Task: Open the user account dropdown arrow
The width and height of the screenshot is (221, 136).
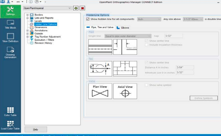Action: pos(12,2)
